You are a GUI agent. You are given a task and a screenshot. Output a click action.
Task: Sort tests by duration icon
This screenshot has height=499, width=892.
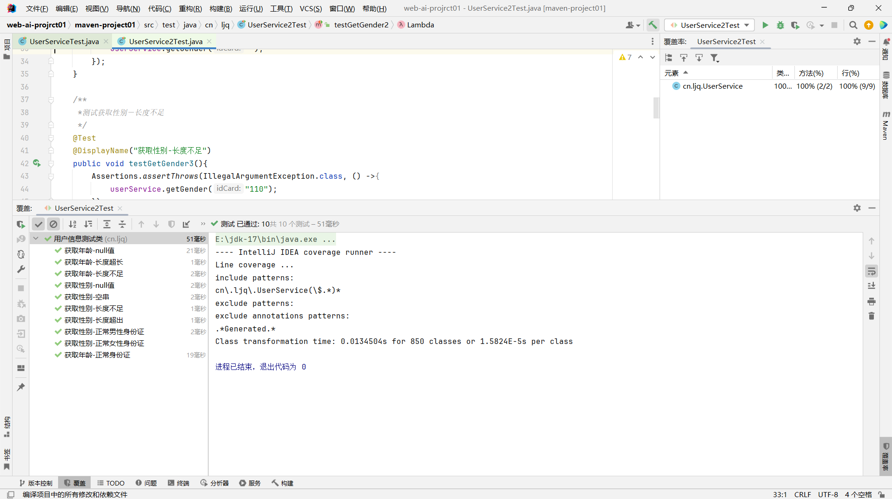pyautogui.click(x=88, y=224)
